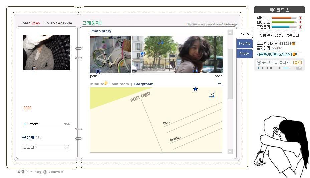
Task: Open the 파도타기 dropdown
Action: [67, 147]
